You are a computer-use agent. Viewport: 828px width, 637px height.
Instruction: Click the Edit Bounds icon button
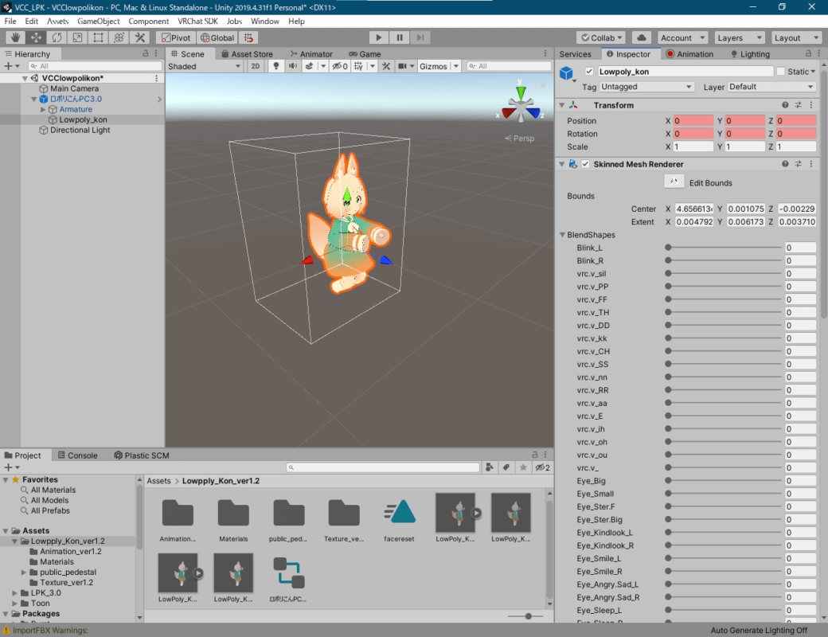point(674,182)
